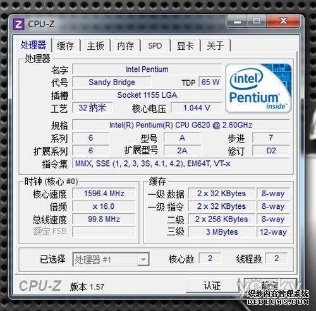Show the 关于 tab
This screenshot has height=311, width=316.
point(216,45)
